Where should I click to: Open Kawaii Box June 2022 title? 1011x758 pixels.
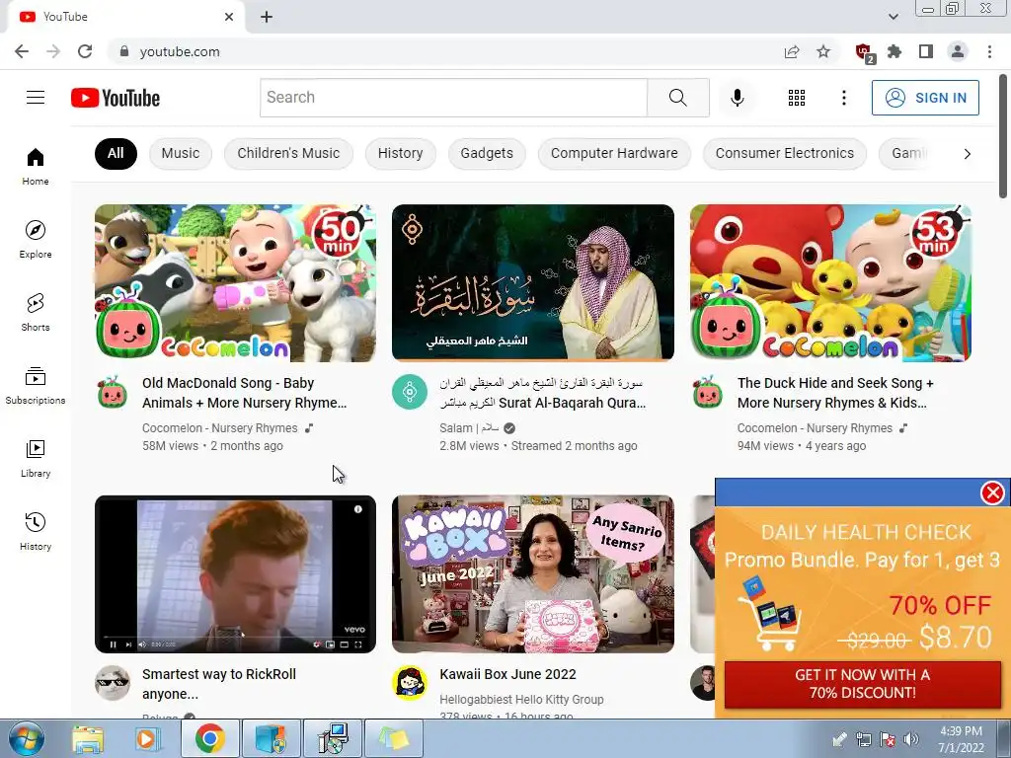coord(507,674)
